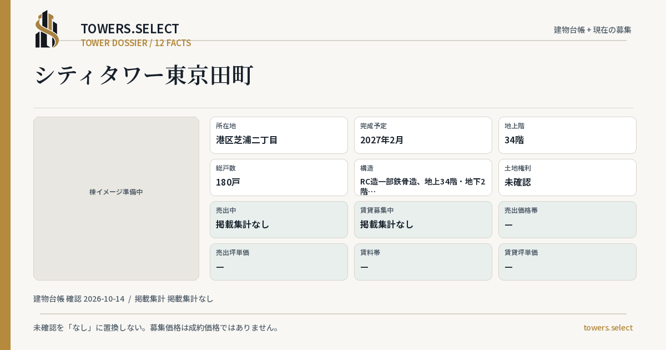Screen dimensions: 666x350
Task: Click the 売出坪単価 card
Action: coord(279,262)
